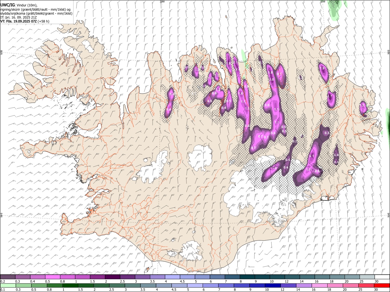Click the Hofsjökull glacier in central Iceland

click(200, 157)
